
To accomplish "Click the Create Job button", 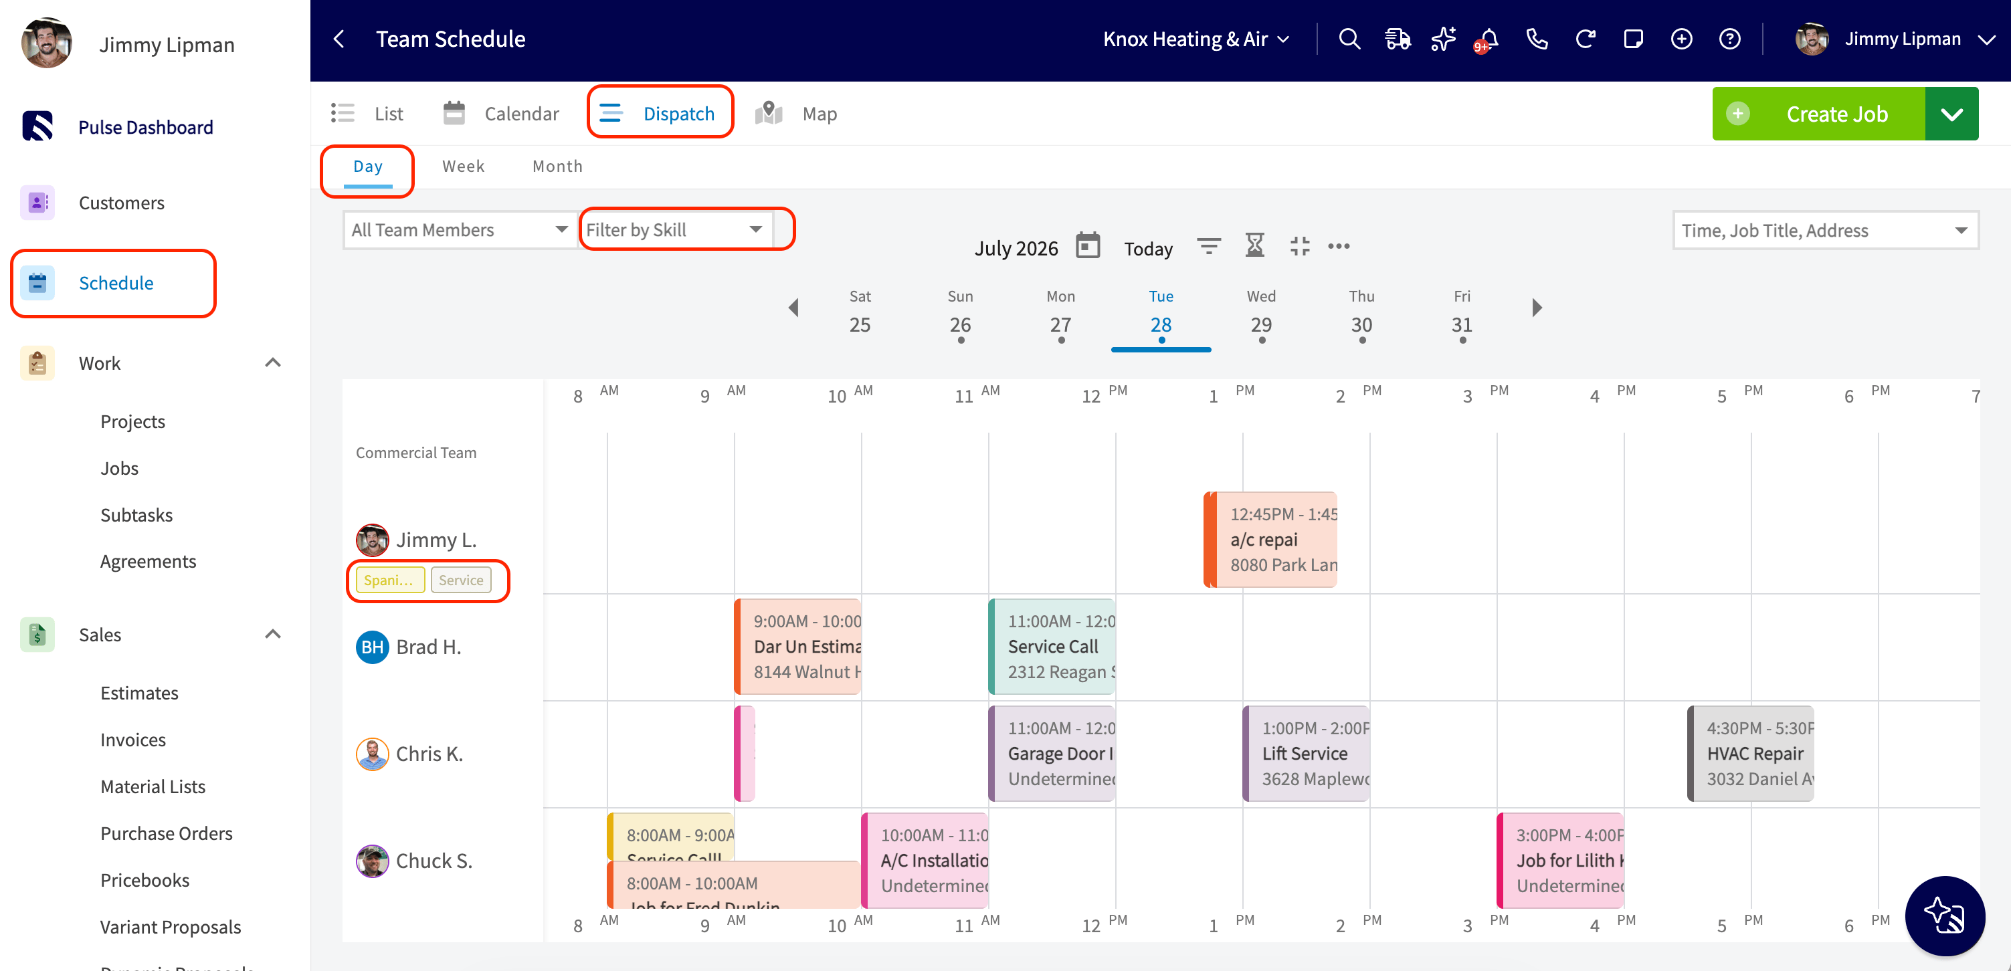I will pyautogui.click(x=1818, y=114).
